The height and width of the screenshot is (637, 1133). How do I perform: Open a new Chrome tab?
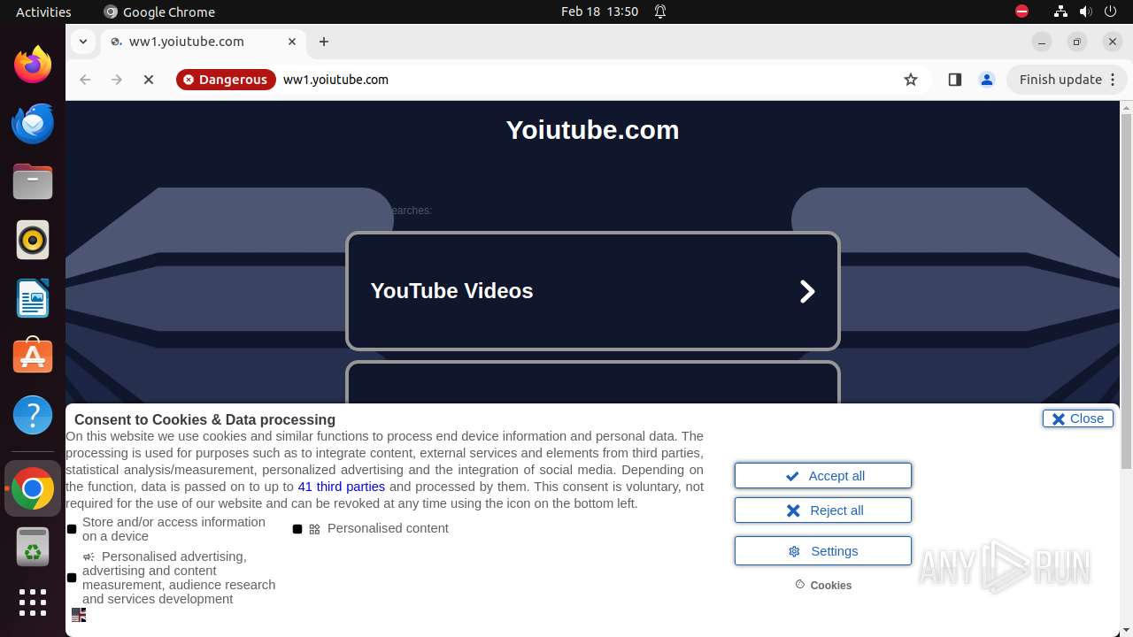(x=324, y=42)
